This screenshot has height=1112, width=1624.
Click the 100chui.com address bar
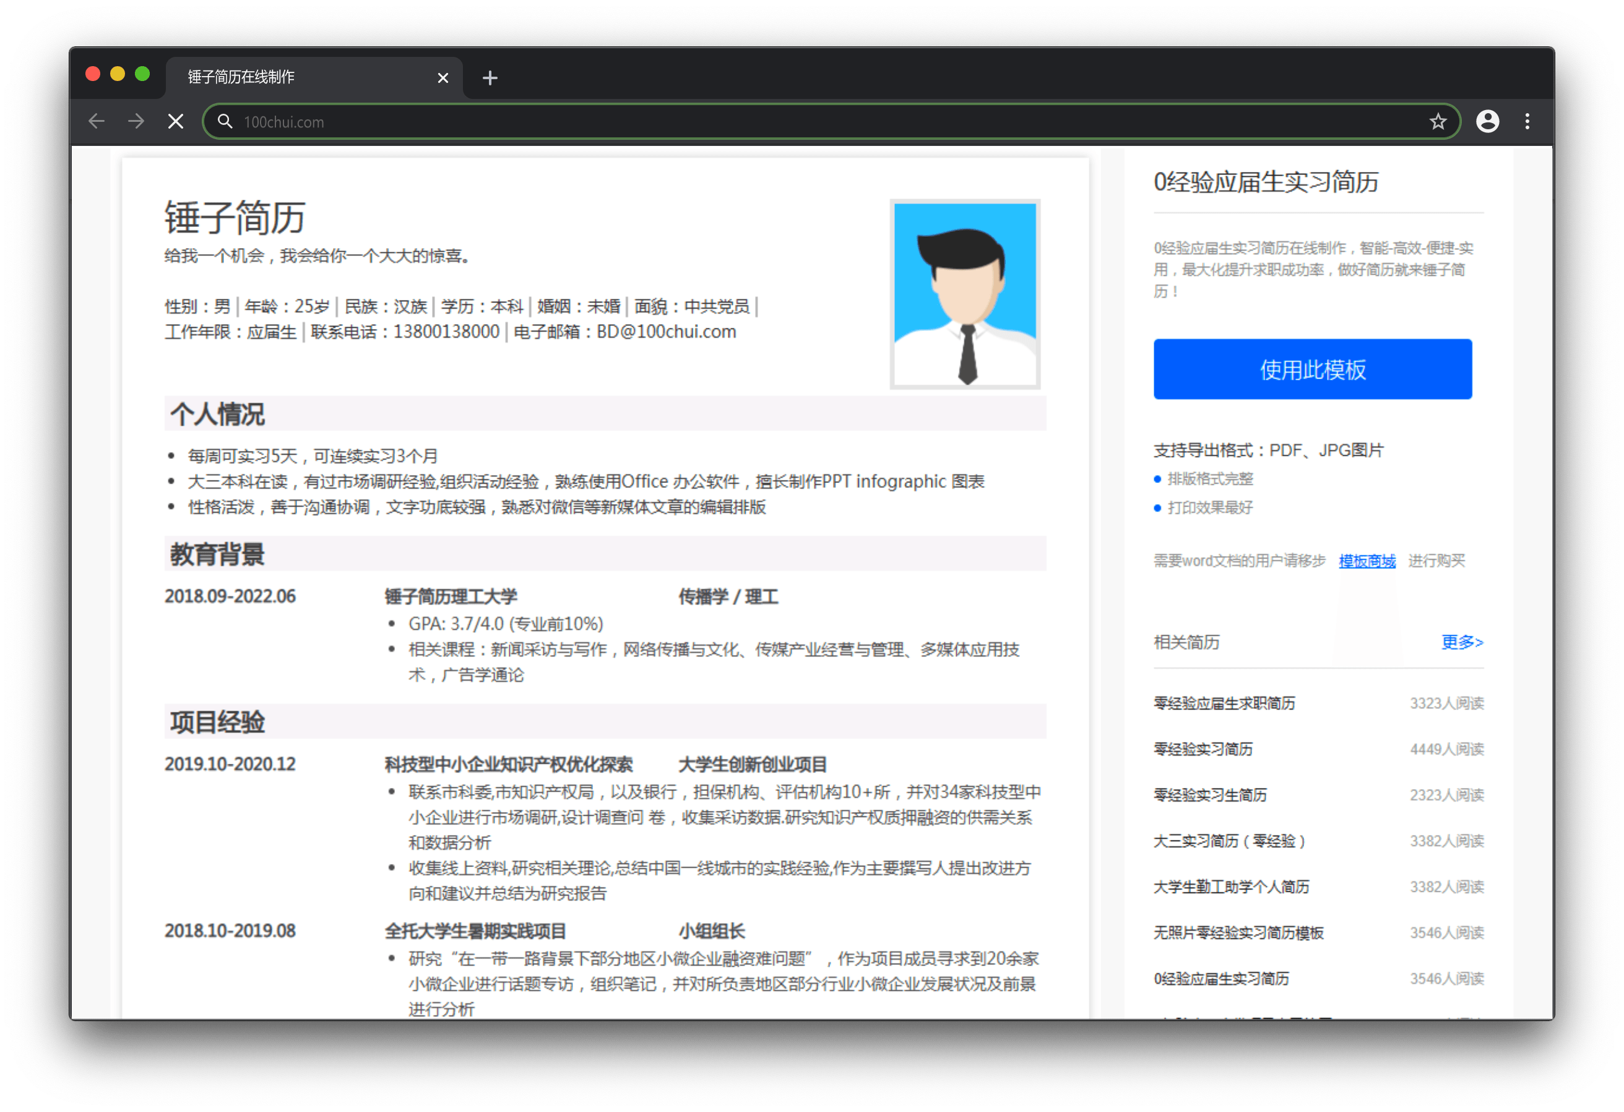[832, 122]
